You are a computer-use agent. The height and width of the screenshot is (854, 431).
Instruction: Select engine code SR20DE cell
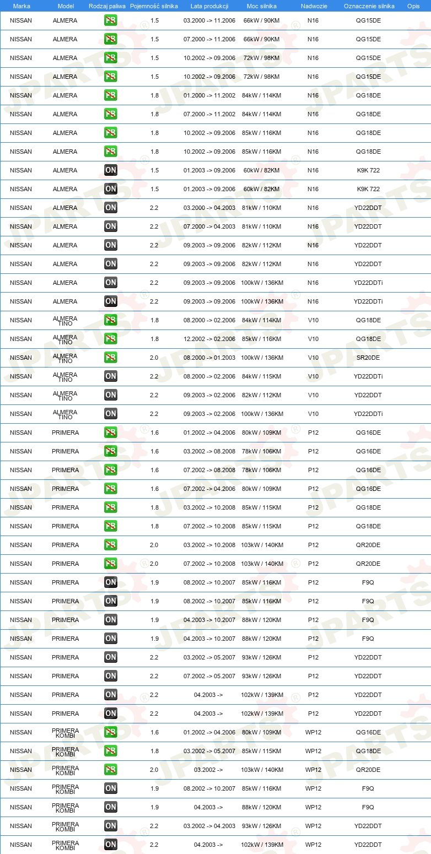pyautogui.click(x=368, y=358)
